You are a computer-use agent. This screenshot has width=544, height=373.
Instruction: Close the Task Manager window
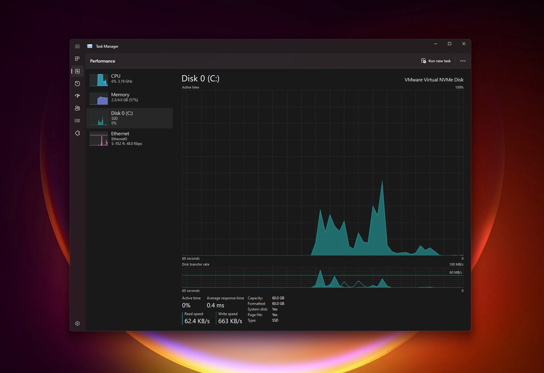pyautogui.click(x=464, y=44)
